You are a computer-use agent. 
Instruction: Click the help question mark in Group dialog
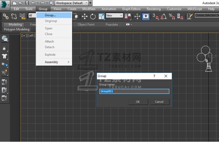click(154, 76)
